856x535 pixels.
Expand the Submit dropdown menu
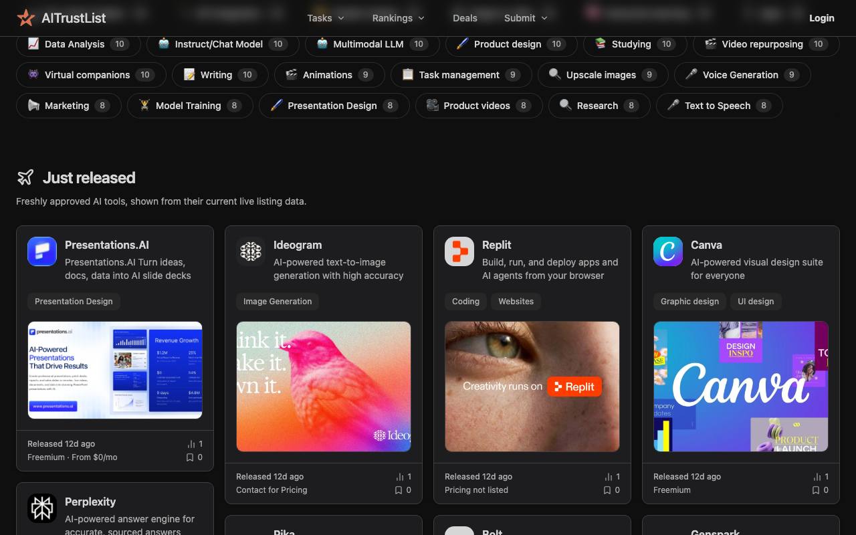pyautogui.click(x=526, y=18)
